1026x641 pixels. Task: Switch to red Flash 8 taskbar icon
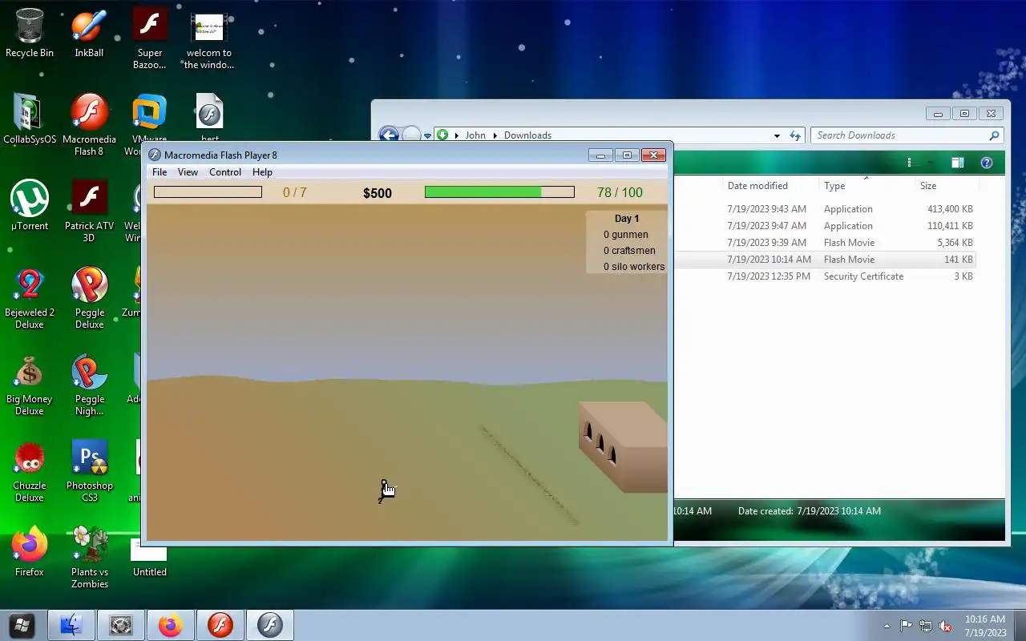click(x=220, y=625)
